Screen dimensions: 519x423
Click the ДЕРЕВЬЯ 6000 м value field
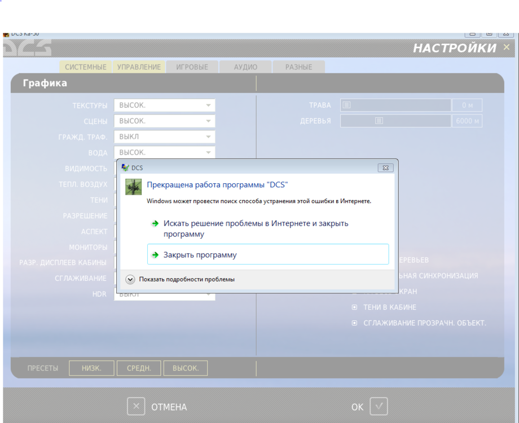click(467, 121)
